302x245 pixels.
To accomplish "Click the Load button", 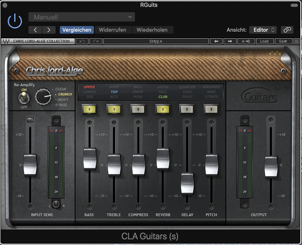I will click(x=264, y=41).
